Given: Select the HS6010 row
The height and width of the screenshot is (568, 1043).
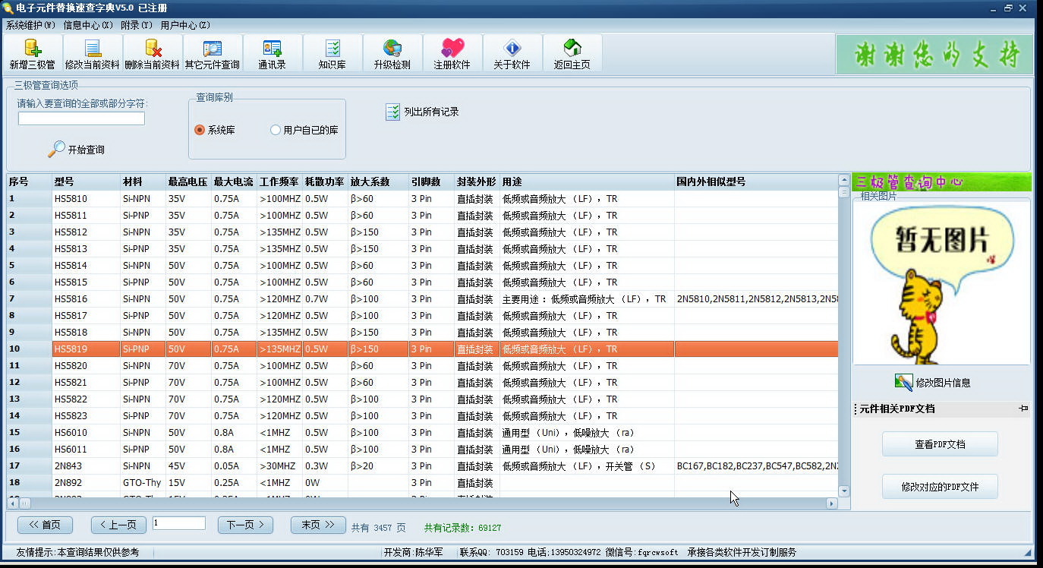Looking at the screenshot, I should pyautogui.click(x=422, y=433).
